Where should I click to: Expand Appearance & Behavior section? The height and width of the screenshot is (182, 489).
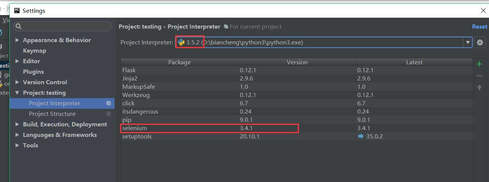[17, 40]
